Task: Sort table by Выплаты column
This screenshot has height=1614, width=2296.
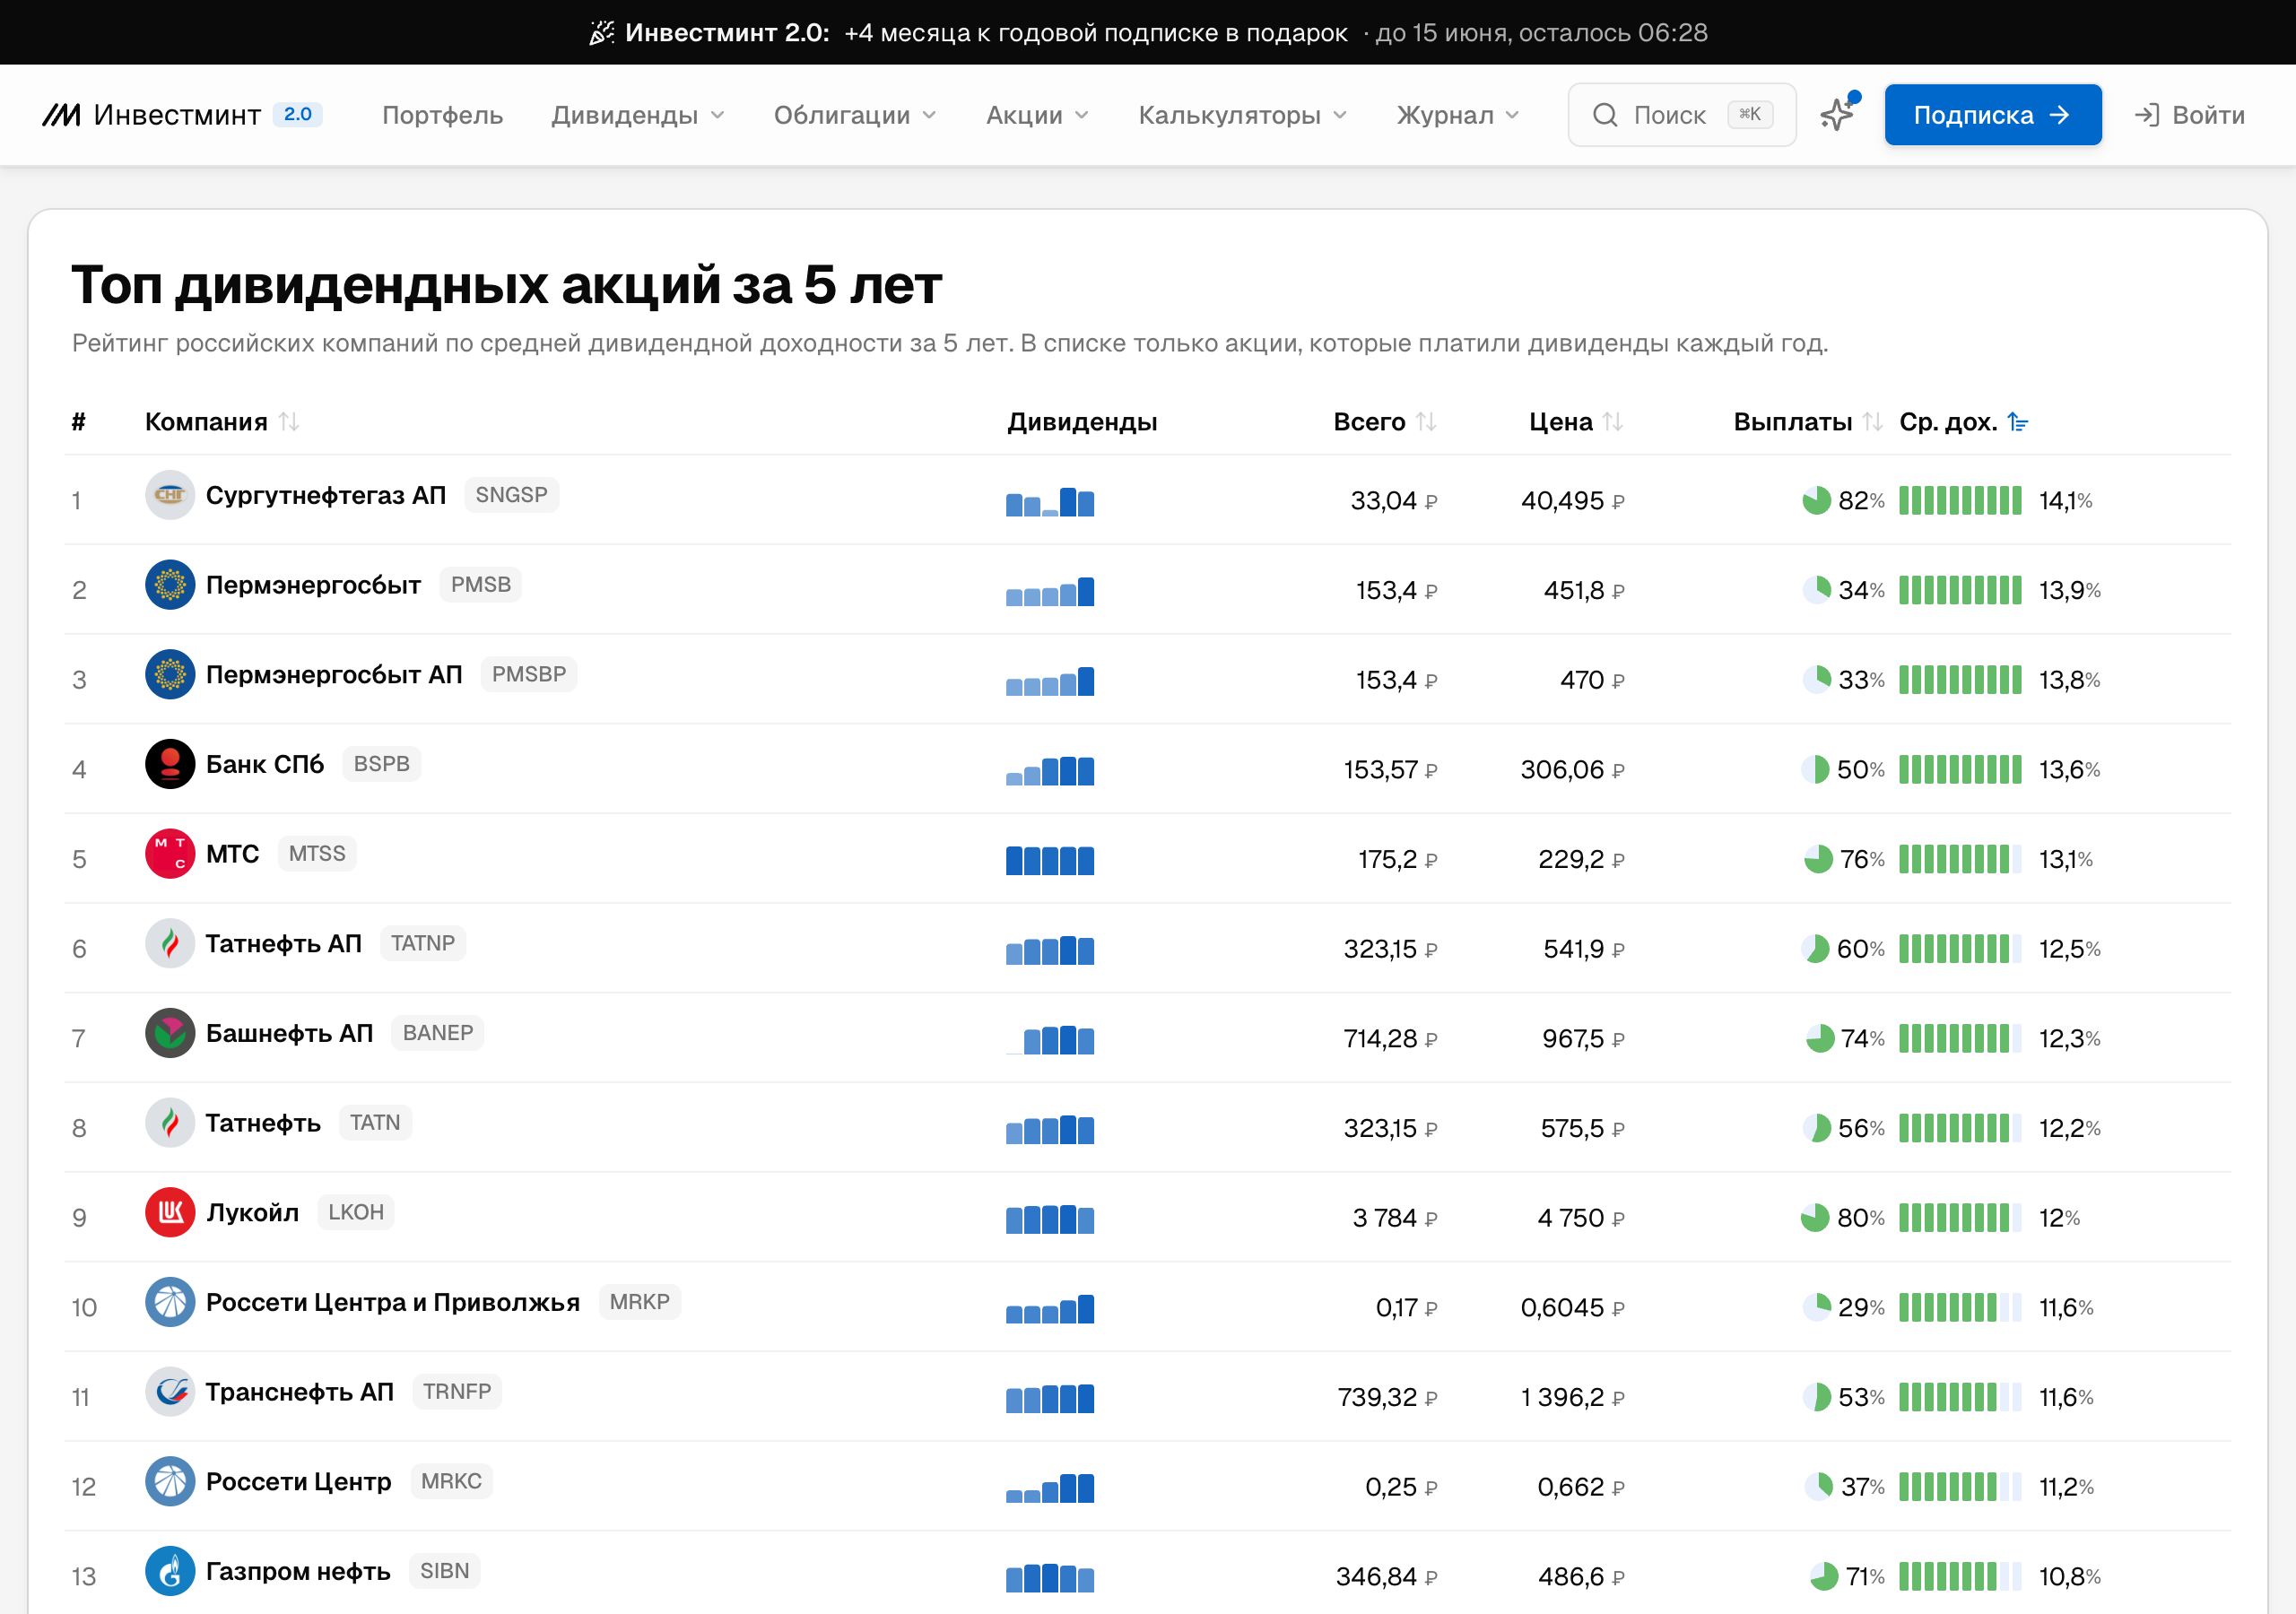Action: [x=1808, y=422]
